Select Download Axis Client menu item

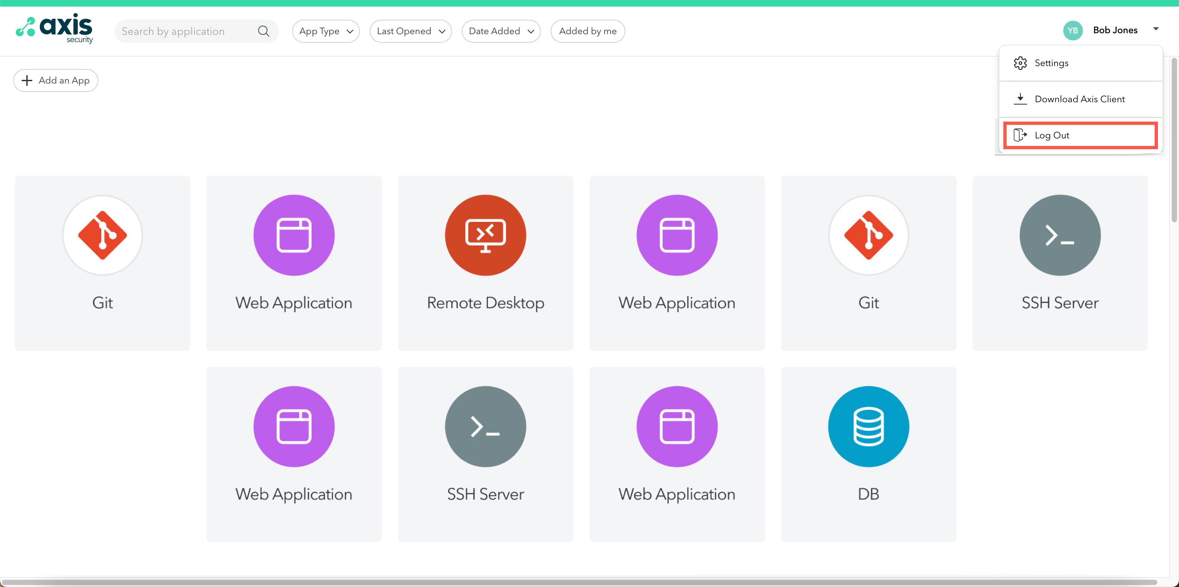(x=1081, y=99)
